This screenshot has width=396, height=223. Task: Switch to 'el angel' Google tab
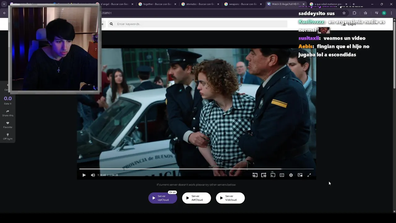tap(114, 4)
